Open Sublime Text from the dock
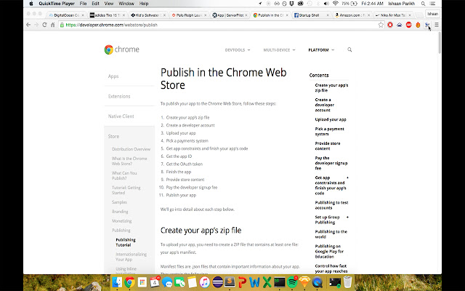465x291 pixels. pos(230,282)
